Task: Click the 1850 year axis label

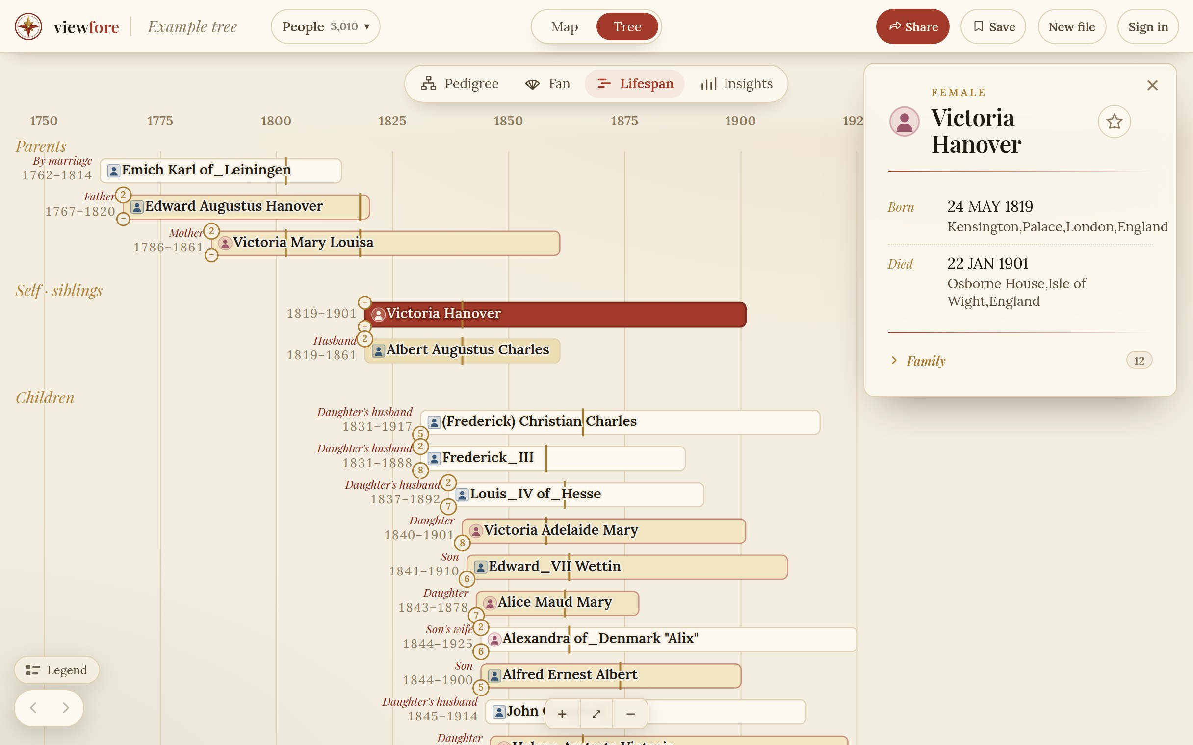Action: [x=508, y=121]
